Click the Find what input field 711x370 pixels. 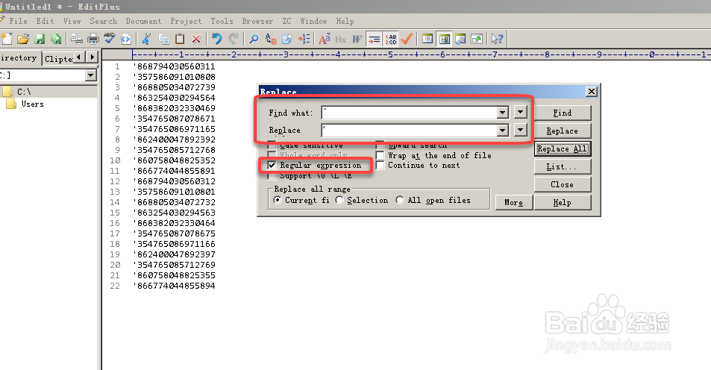(409, 113)
